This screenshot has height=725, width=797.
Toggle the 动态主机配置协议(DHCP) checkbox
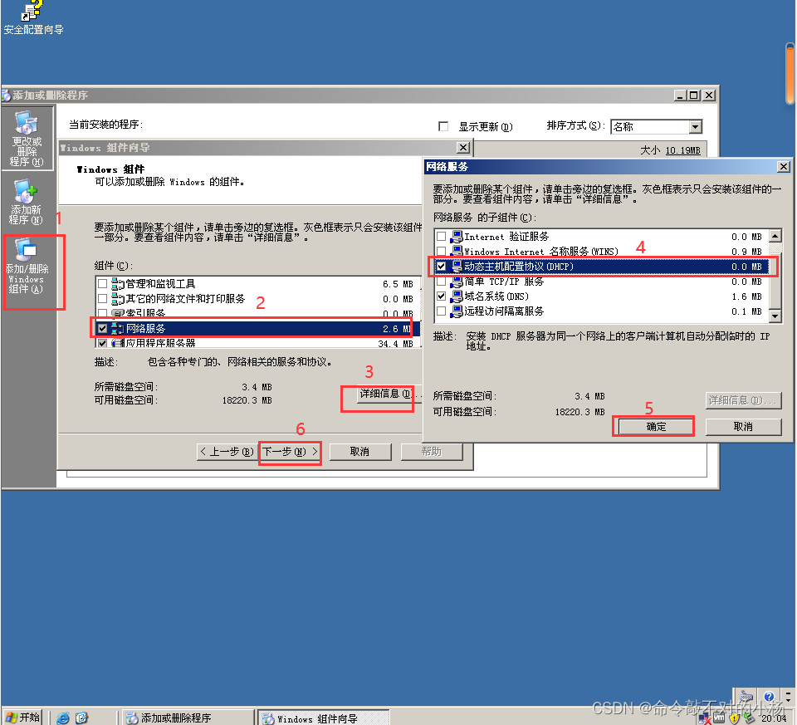441,267
